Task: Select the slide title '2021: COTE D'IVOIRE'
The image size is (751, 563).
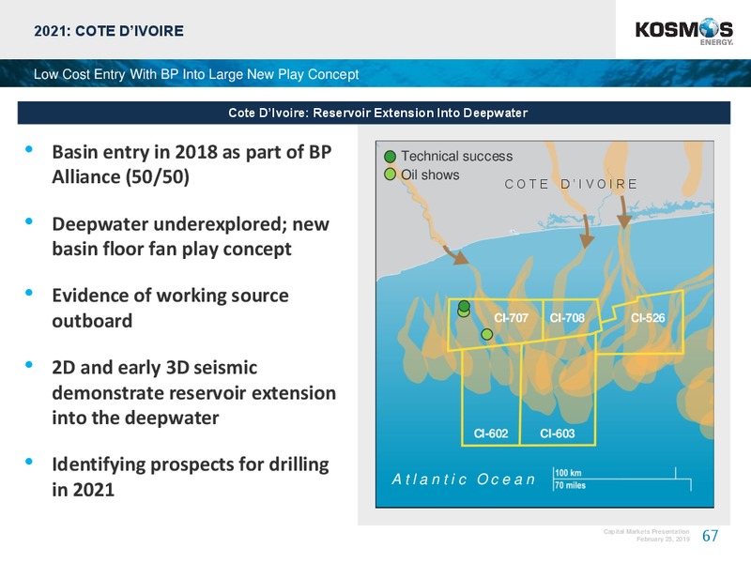Action: tap(109, 31)
